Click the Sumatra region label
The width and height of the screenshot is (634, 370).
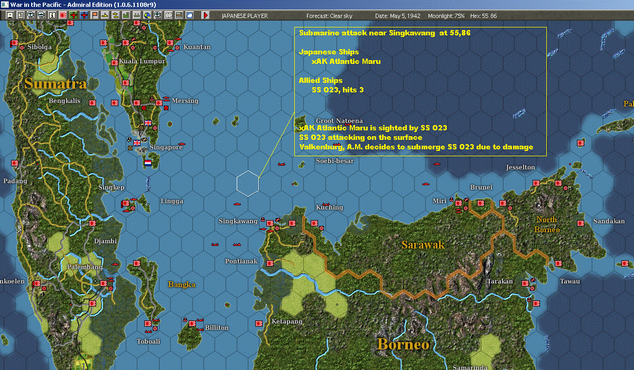(55, 83)
